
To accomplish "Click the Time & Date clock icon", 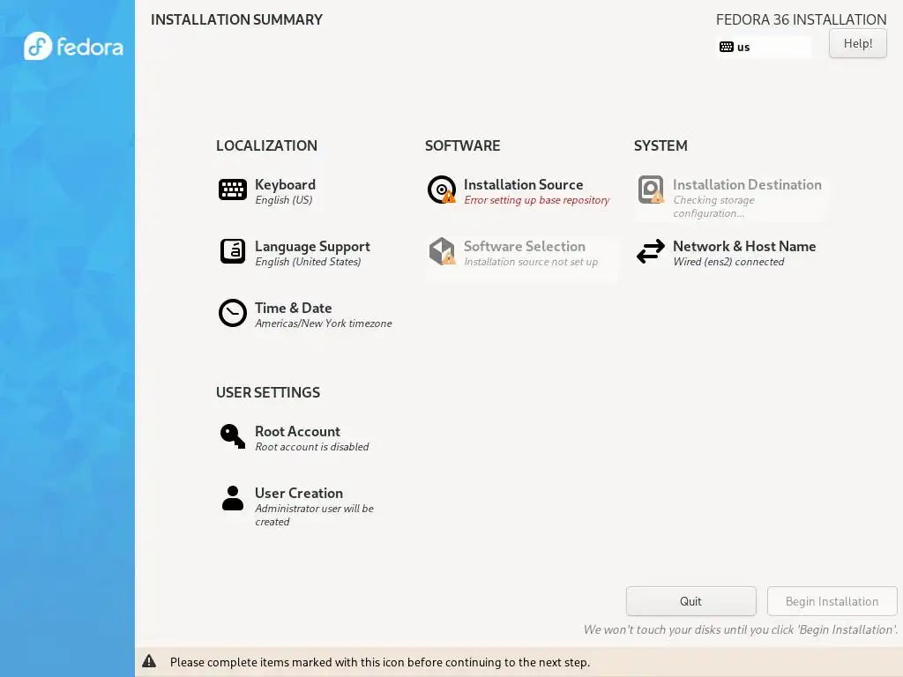I will pyautogui.click(x=233, y=313).
